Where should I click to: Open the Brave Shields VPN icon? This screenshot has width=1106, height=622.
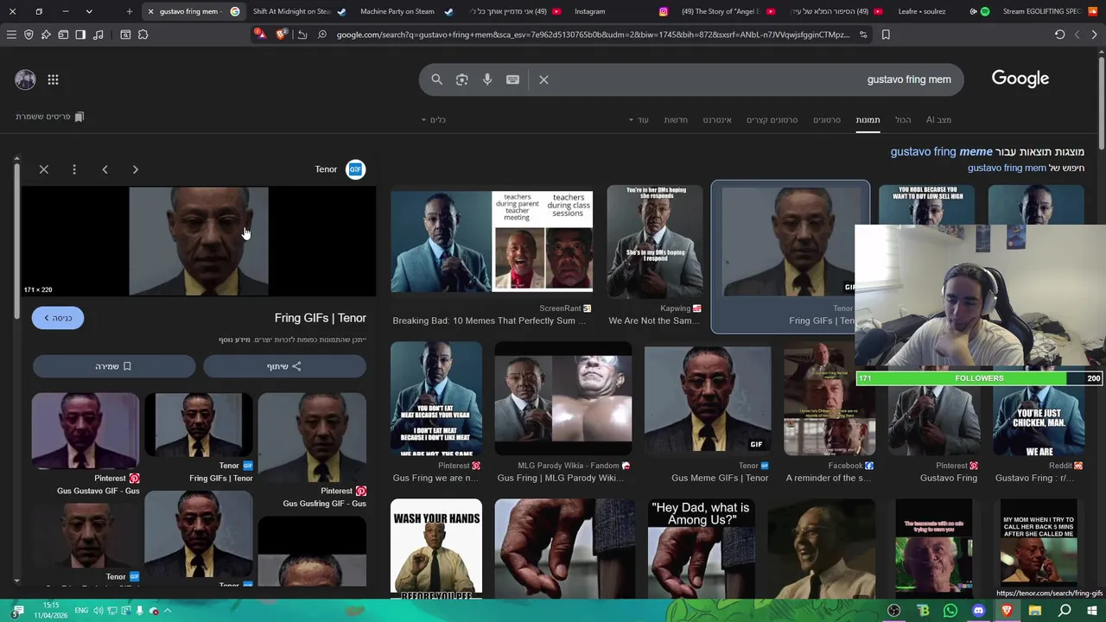(29, 35)
